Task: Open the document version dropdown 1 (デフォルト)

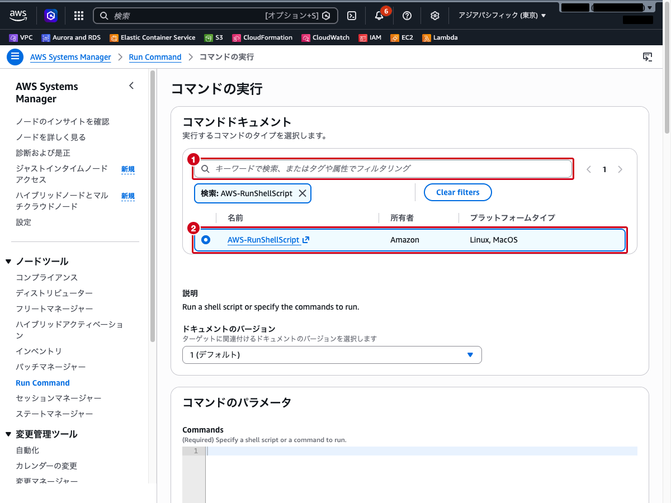Action: (332, 355)
